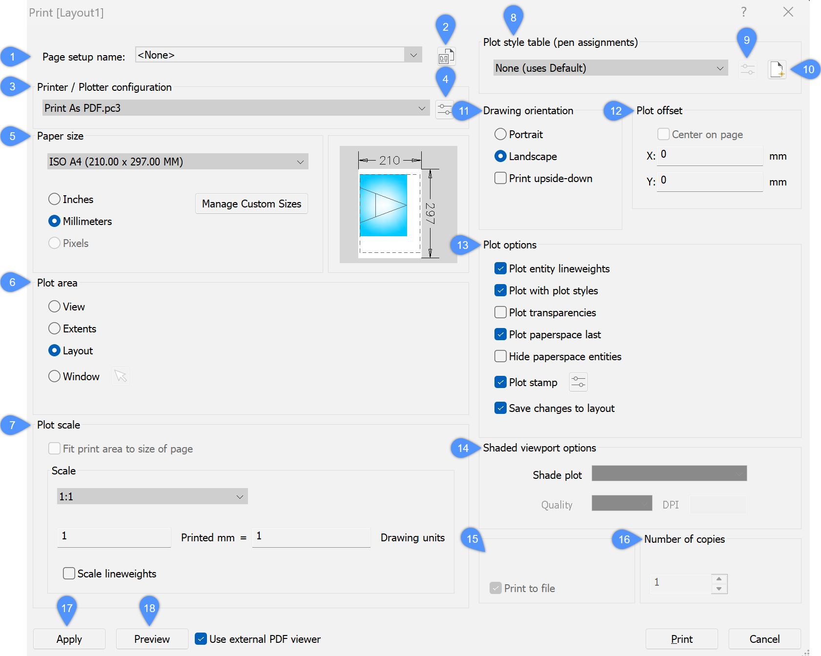Viewport: 821px width, 656px height.
Task: Click the plot style table edit icon
Action: pos(747,69)
